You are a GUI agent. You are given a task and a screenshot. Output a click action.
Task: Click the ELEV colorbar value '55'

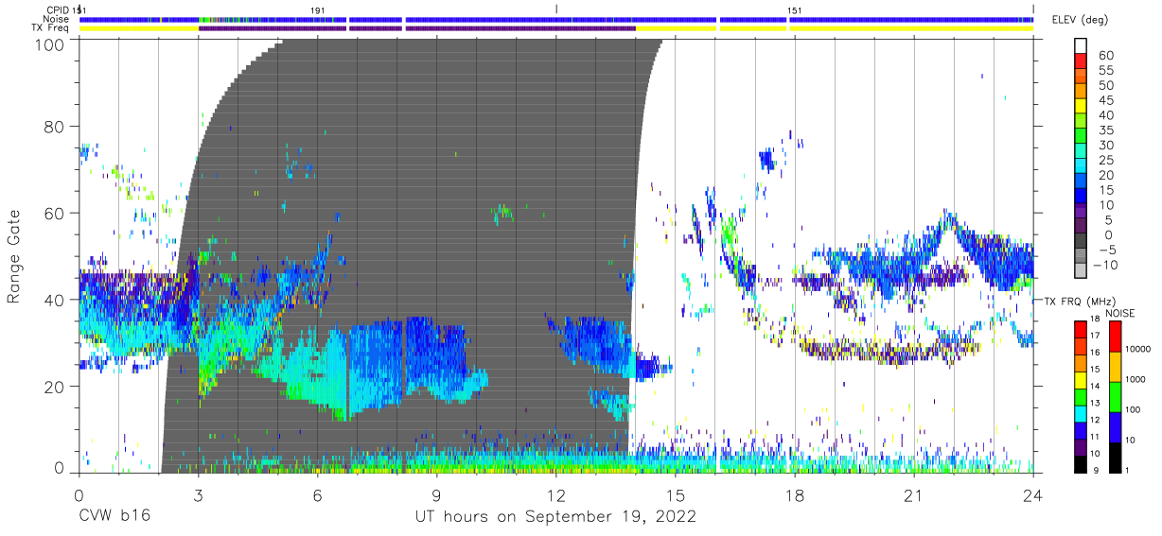(1105, 71)
